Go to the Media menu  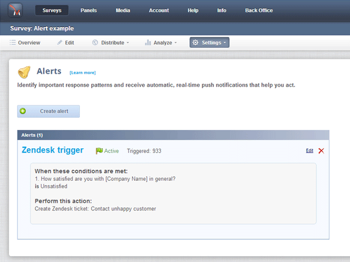click(x=123, y=10)
